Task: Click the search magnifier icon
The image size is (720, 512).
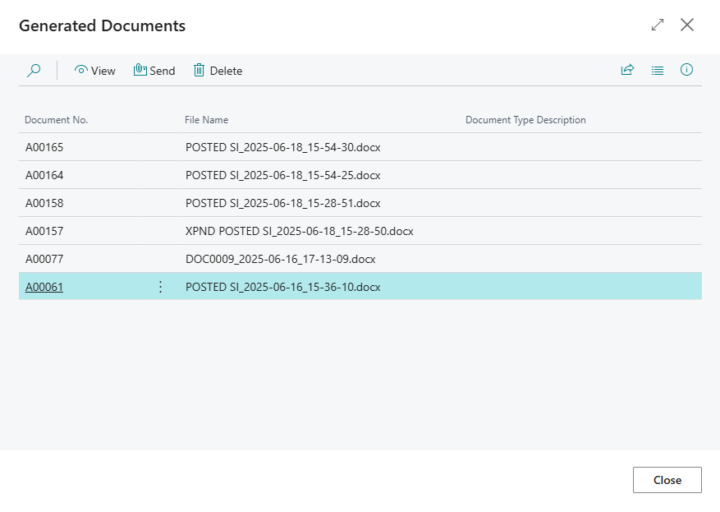Action: (x=34, y=71)
